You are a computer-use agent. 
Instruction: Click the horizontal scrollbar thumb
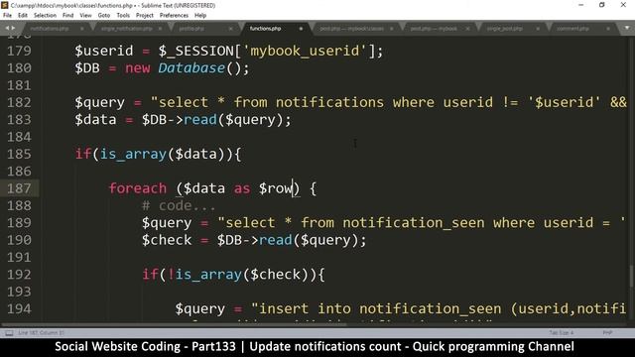coord(175,324)
